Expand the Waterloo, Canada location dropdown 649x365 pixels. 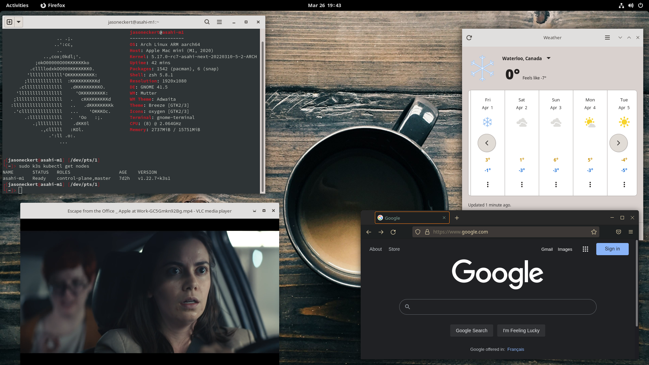[x=549, y=58]
